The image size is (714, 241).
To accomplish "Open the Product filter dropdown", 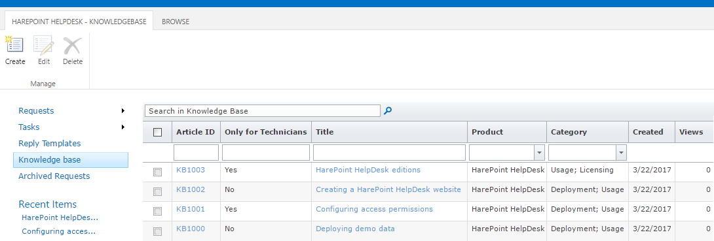I will (540, 152).
